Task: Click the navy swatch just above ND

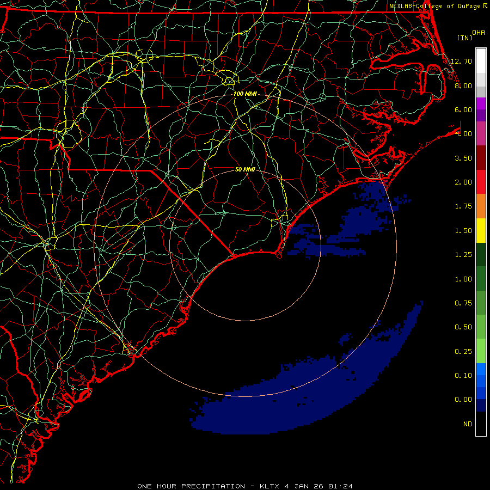Action: pyautogui.click(x=481, y=405)
